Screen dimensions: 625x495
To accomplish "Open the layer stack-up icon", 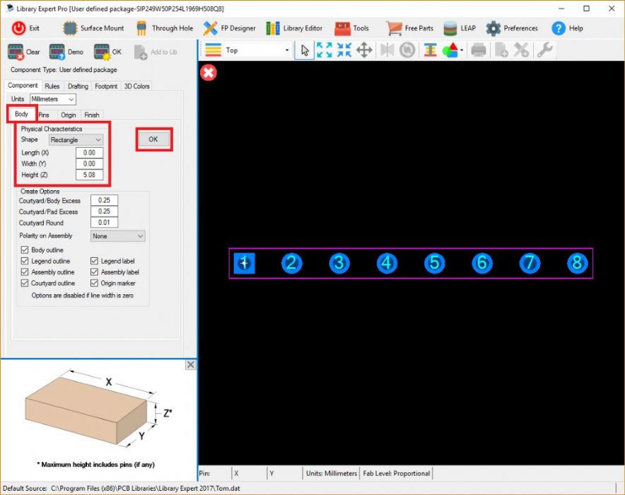I will click(x=430, y=50).
